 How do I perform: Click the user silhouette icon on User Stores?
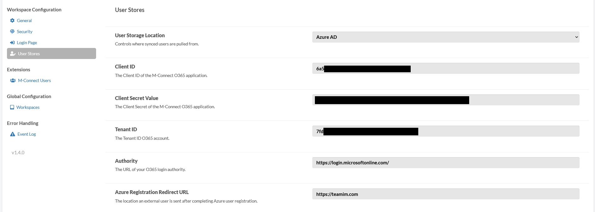point(12,53)
